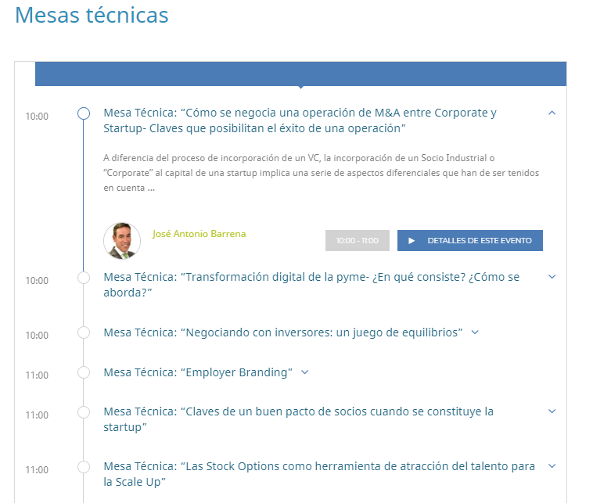Click timeline marker for Claves de un buen pacto

coord(84,411)
